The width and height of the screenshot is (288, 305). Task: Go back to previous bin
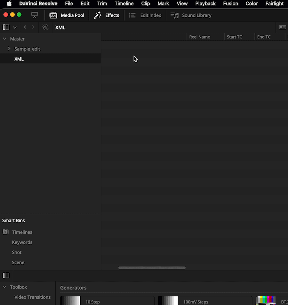tap(25, 27)
